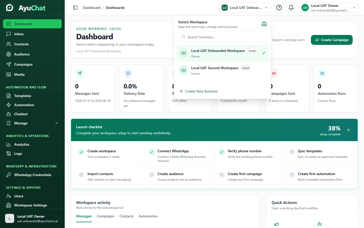Click the Inbox sidebar item

pyautogui.click(x=32, y=34)
